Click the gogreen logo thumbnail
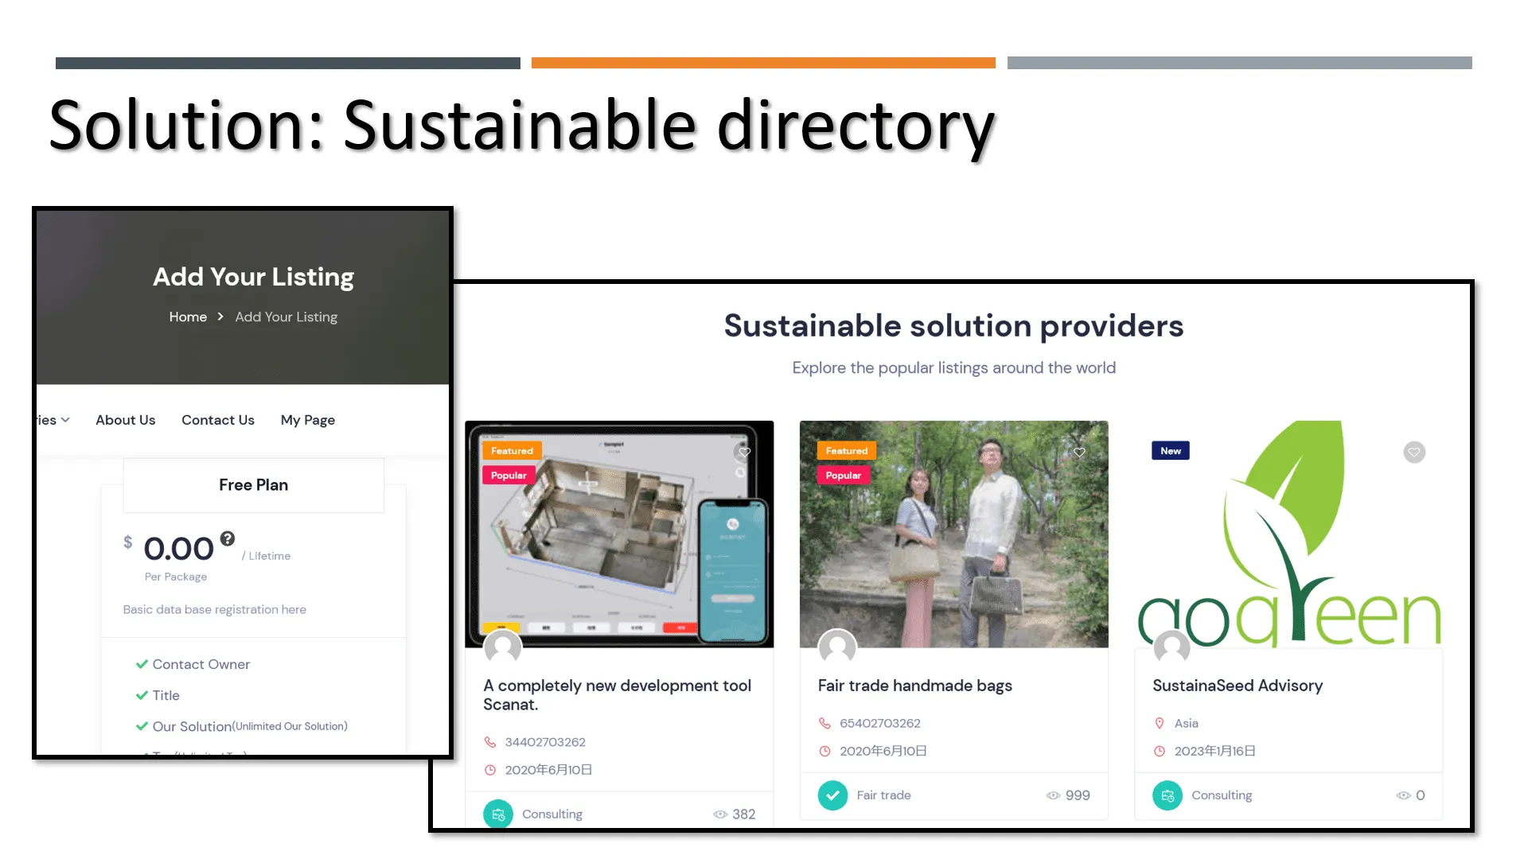The image size is (1528, 859). pyautogui.click(x=1288, y=534)
